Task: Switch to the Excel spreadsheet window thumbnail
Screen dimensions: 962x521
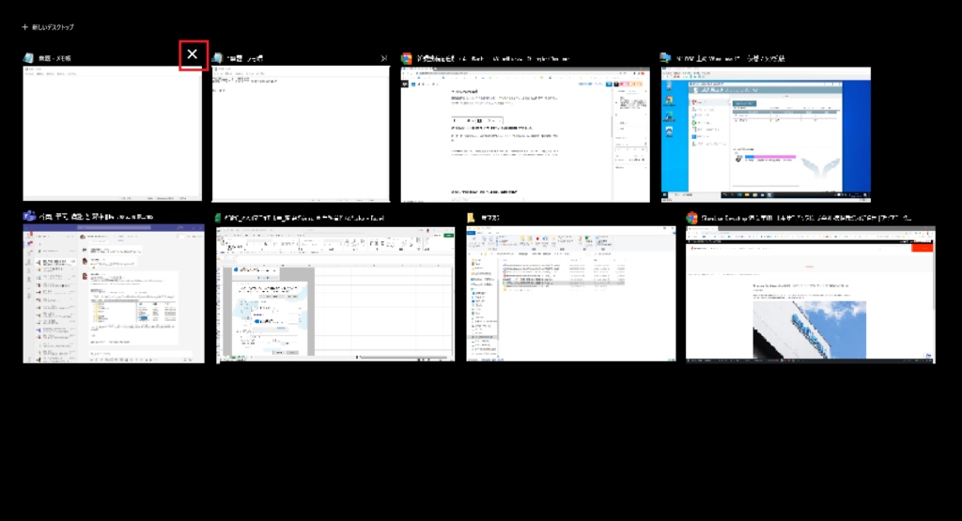Action: [335, 295]
